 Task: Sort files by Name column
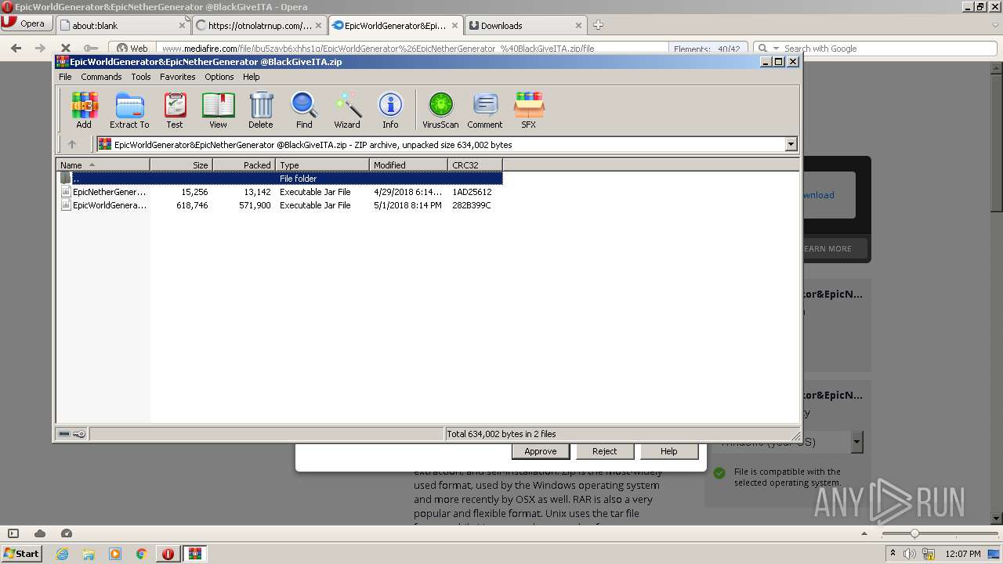click(x=103, y=164)
